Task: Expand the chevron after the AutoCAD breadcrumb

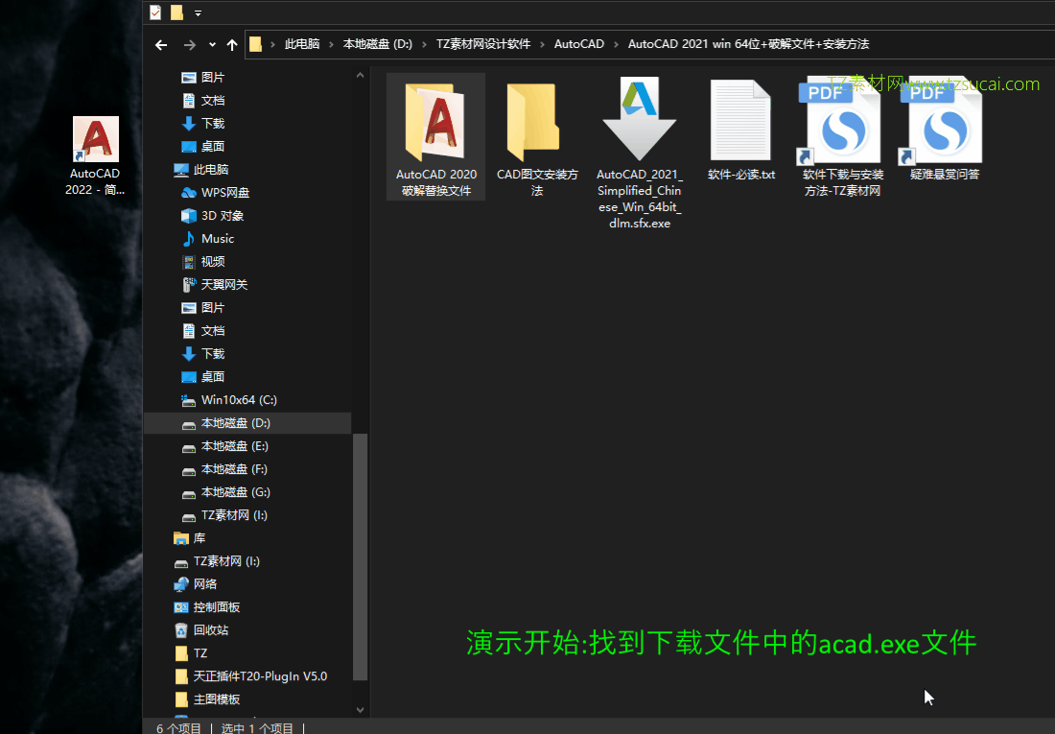Action: pos(616,44)
